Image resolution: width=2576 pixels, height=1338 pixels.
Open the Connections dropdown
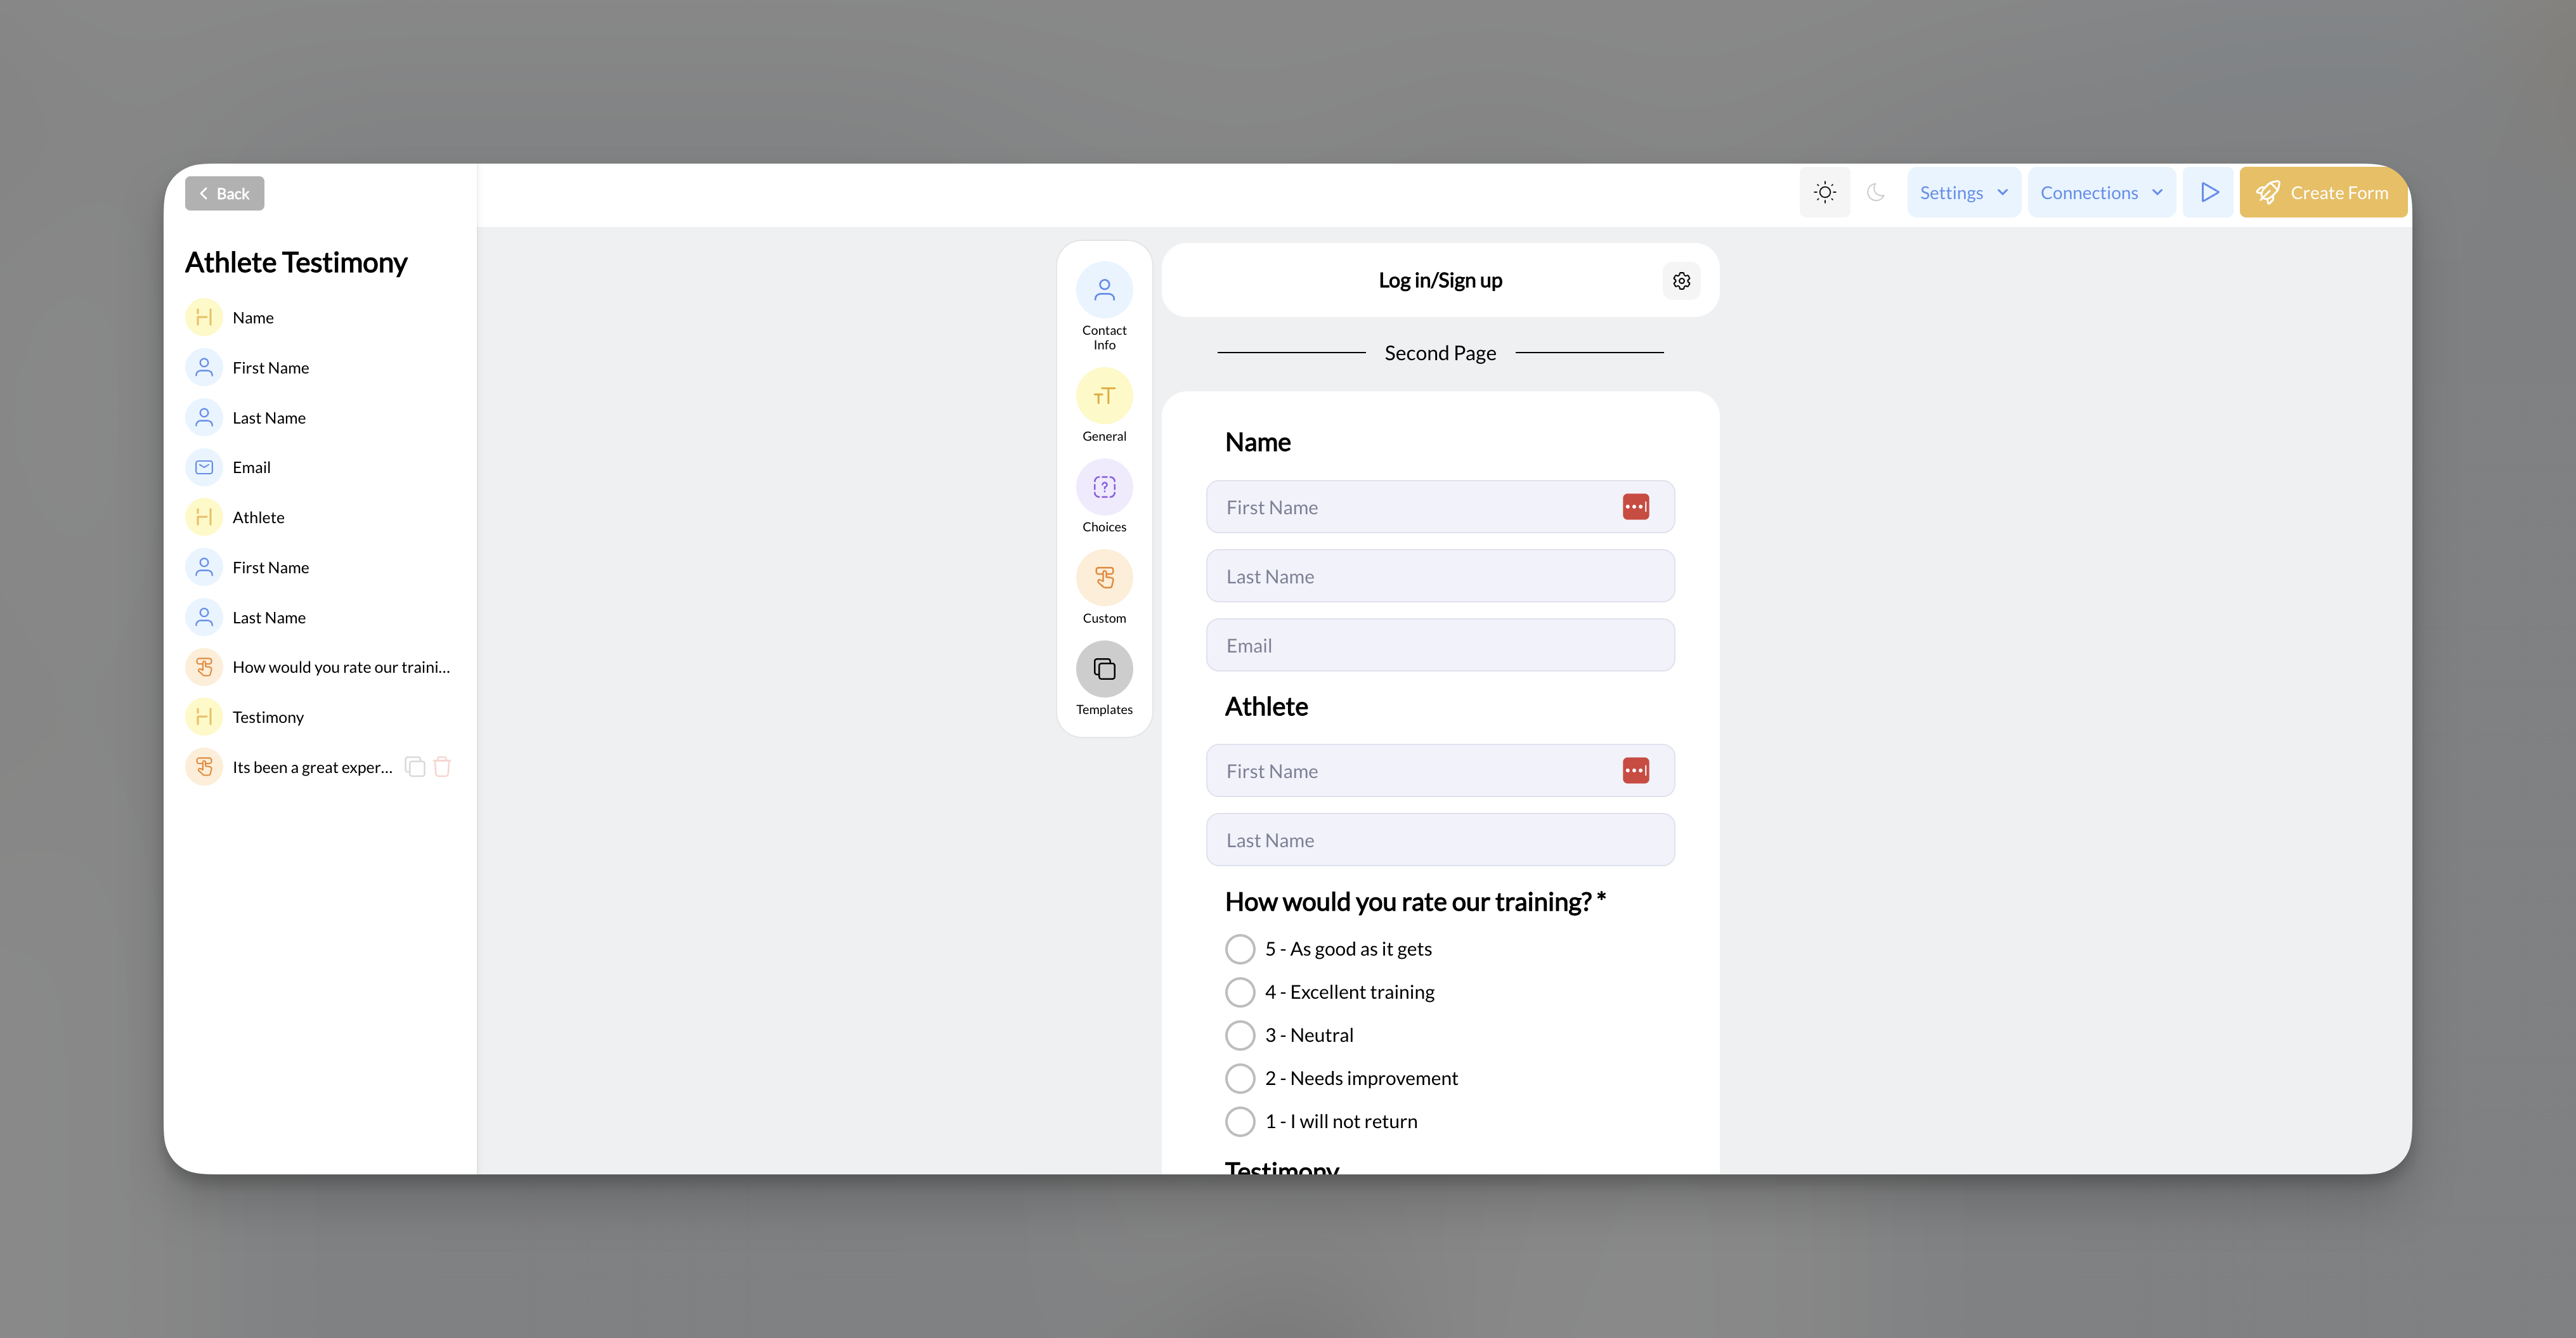[2100, 191]
